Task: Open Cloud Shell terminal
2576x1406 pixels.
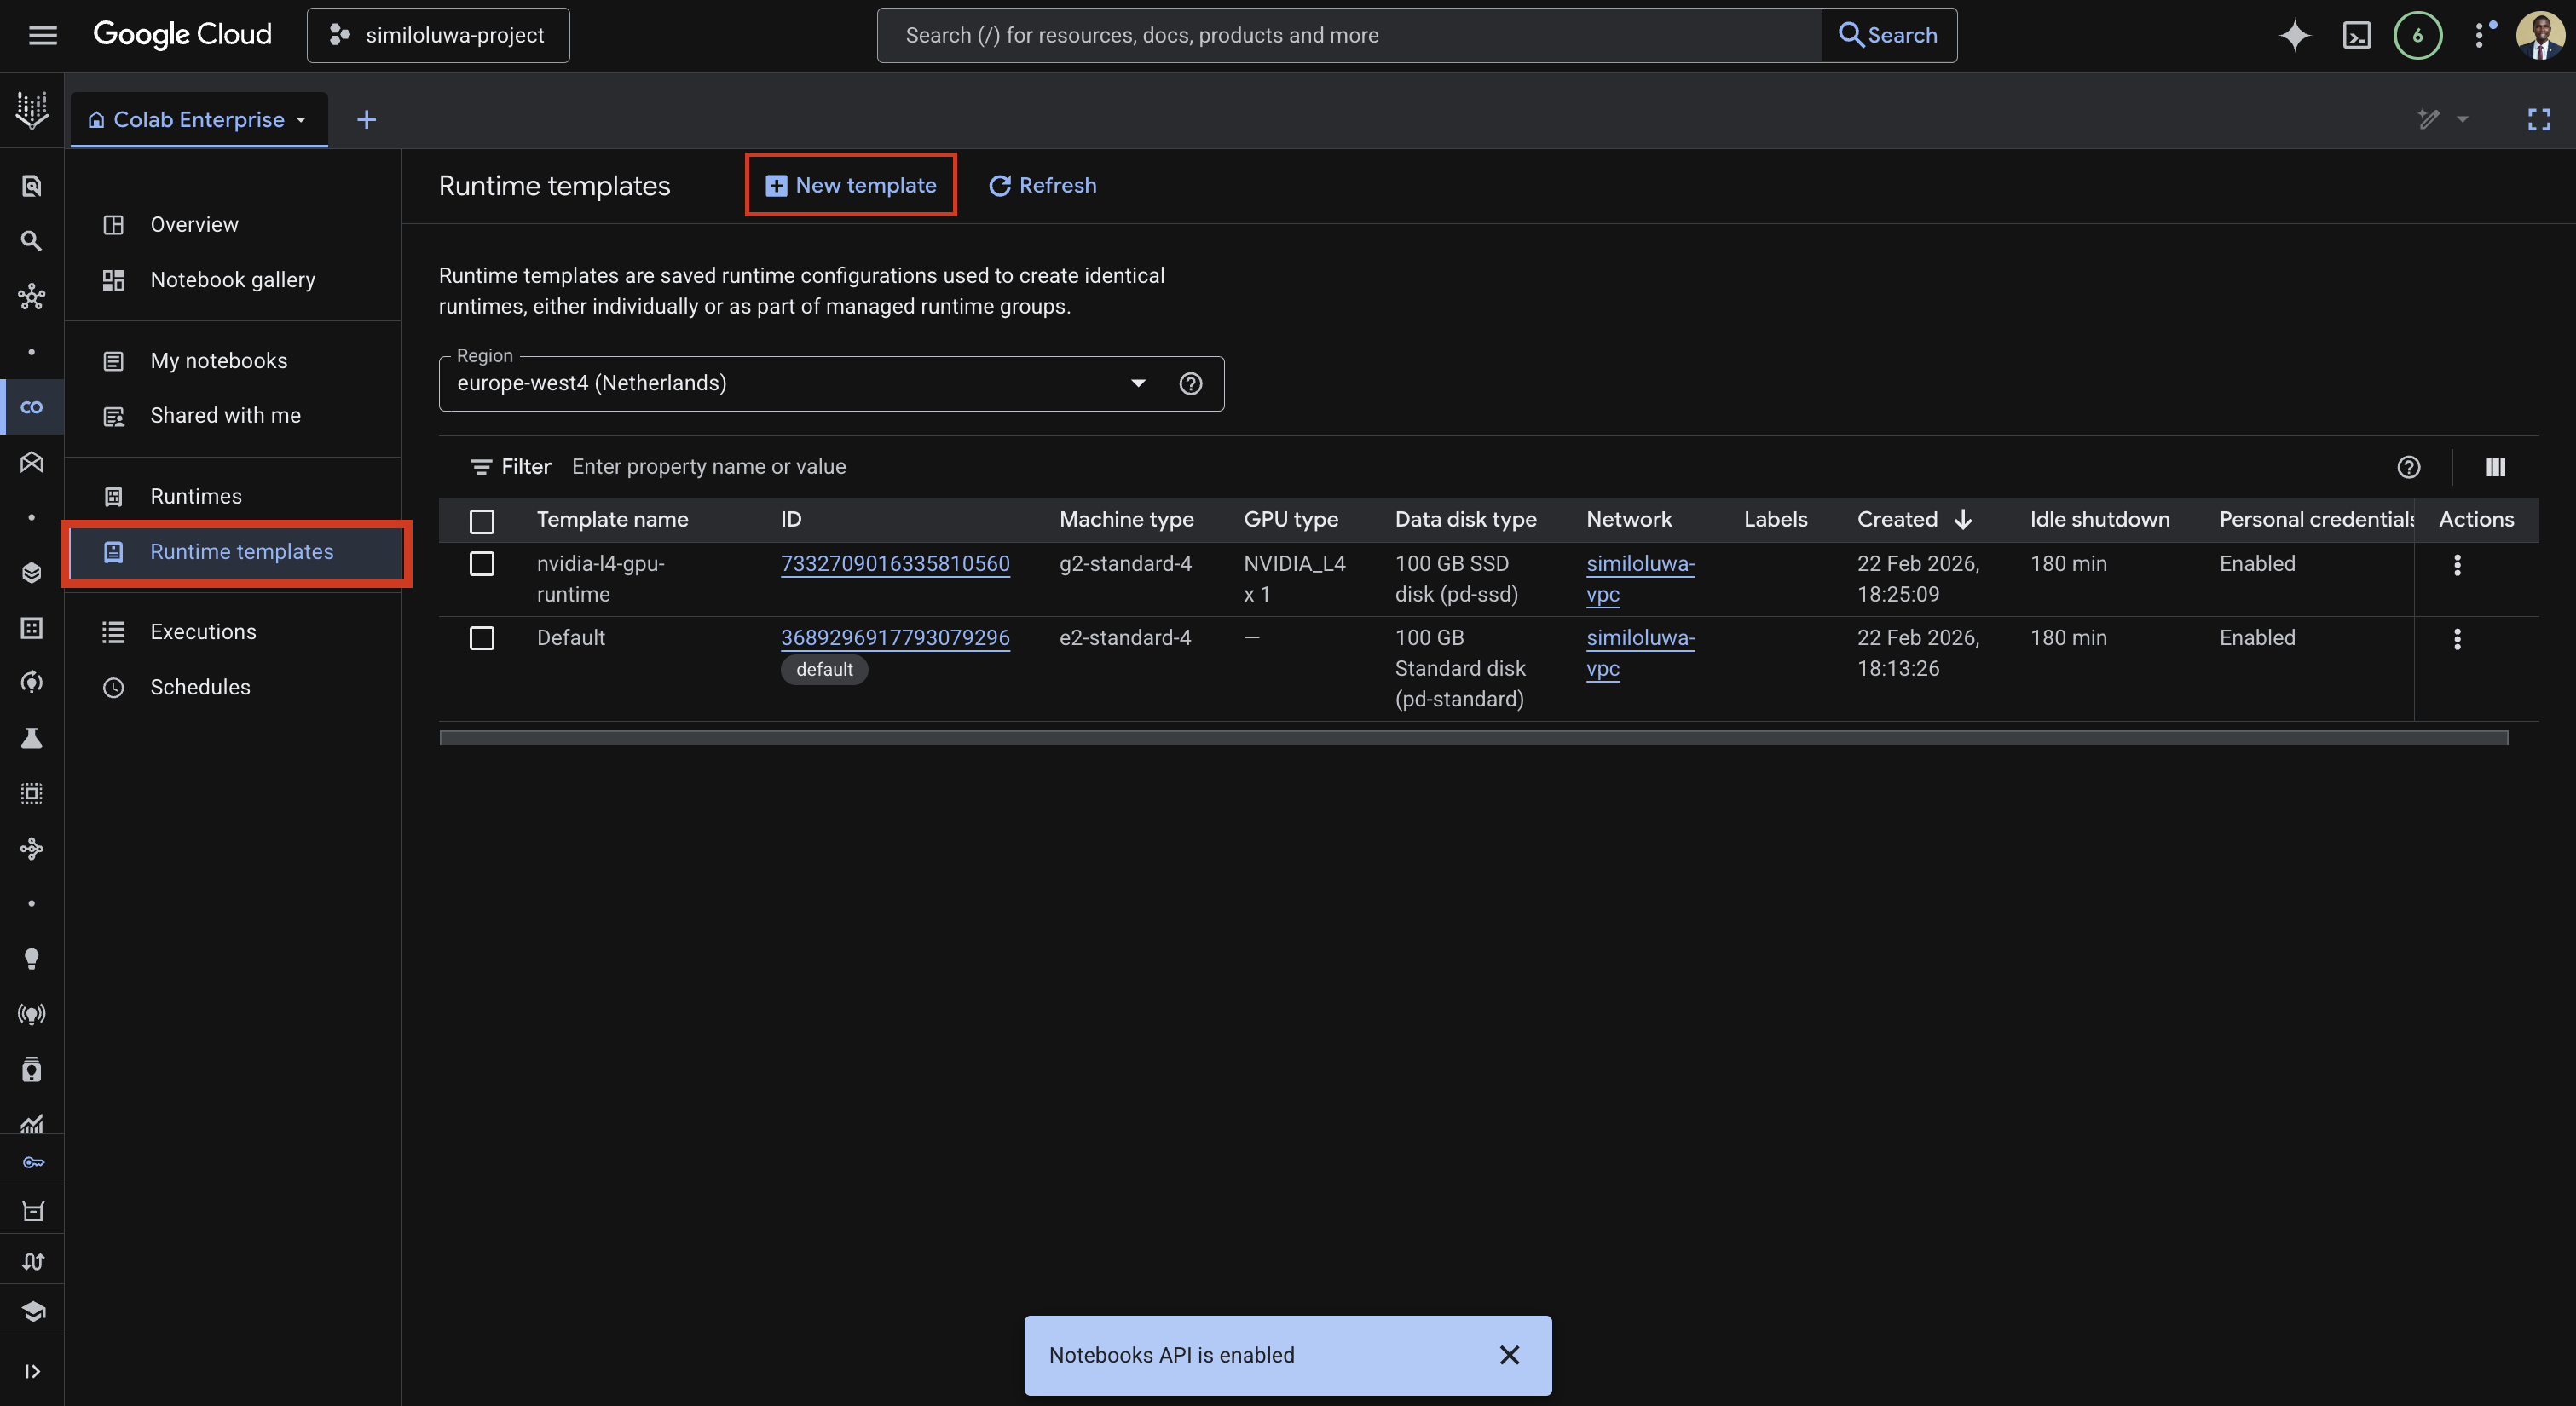Action: [2357, 35]
